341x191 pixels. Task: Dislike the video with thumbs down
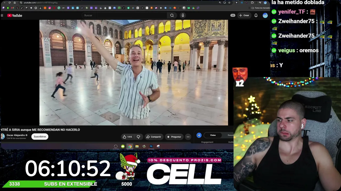(138, 137)
